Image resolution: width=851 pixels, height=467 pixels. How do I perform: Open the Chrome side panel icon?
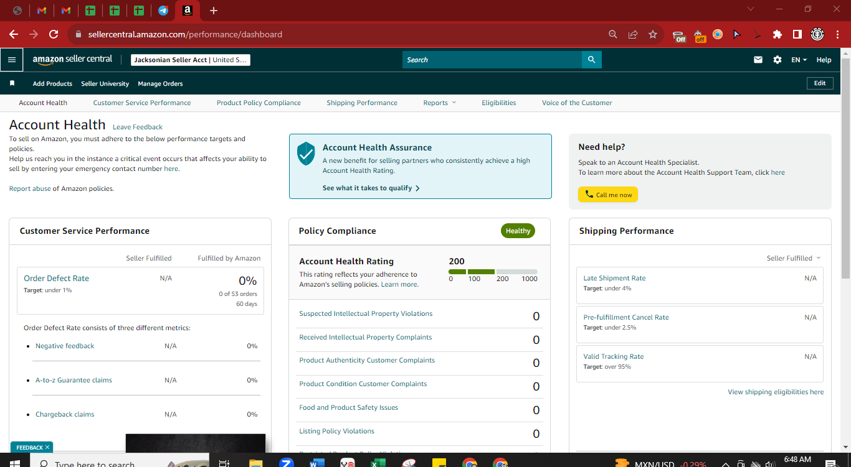[x=797, y=34]
